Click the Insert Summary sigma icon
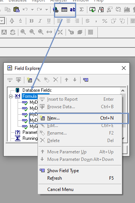Image resolution: width=135 pixels, height=203 pixels. [81, 9]
